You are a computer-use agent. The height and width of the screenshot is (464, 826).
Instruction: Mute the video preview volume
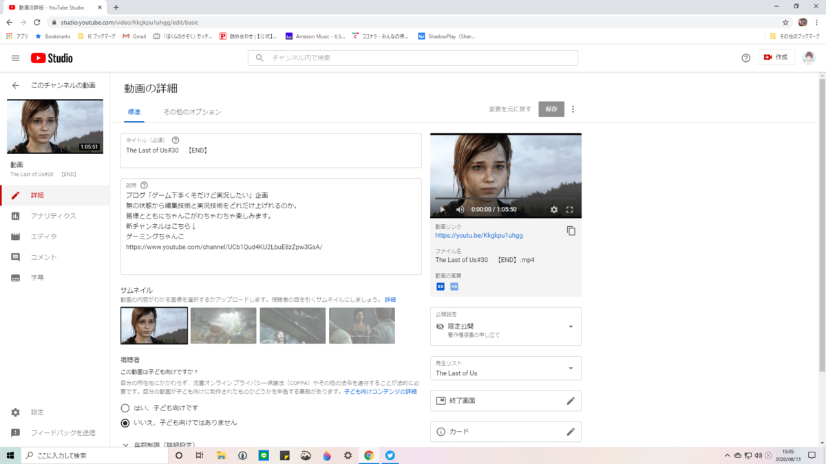(x=460, y=210)
